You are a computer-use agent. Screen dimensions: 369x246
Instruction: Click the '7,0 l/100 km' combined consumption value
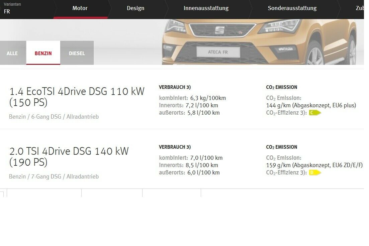point(206,157)
